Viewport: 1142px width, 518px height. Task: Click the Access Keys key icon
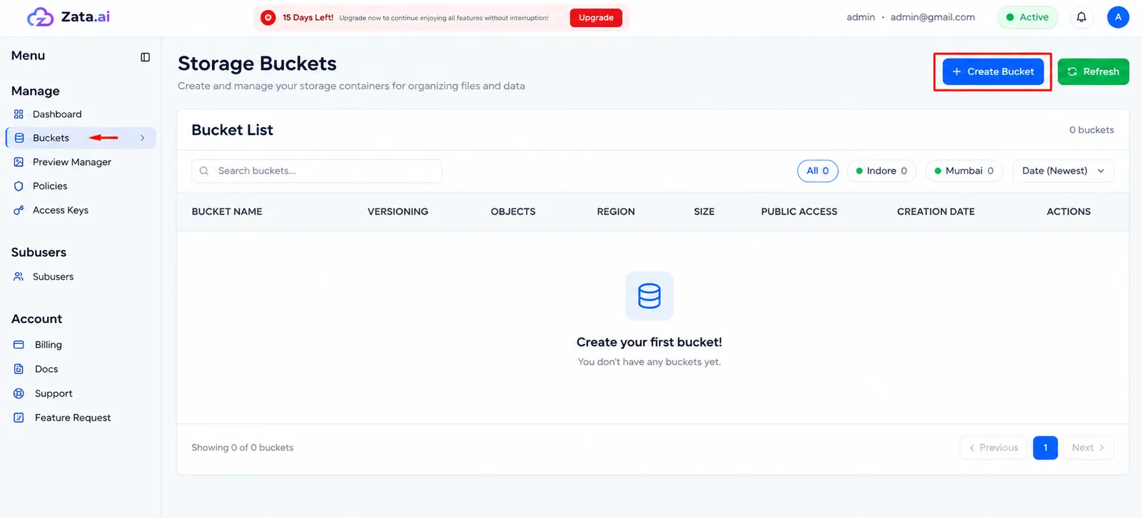point(19,210)
